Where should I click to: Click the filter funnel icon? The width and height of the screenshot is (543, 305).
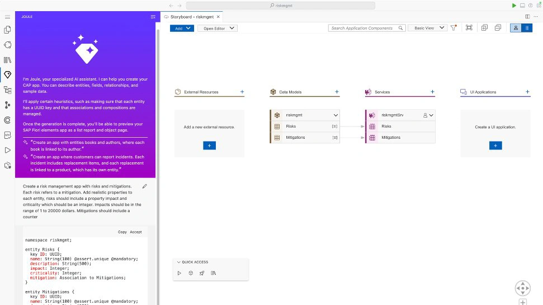[454, 28]
